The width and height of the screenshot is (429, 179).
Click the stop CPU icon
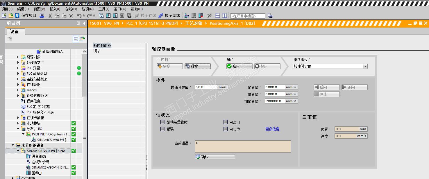click(x=201, y=16)
